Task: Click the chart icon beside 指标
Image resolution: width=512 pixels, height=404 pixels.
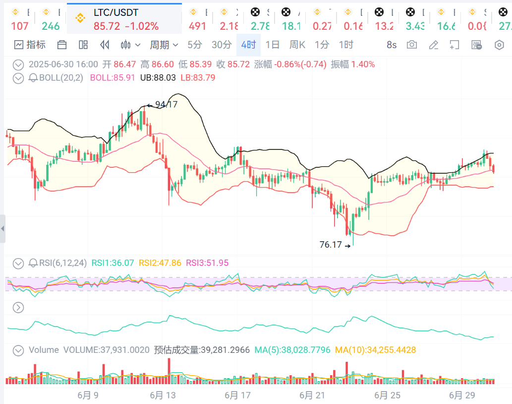Action: click(x=19, y=45)
